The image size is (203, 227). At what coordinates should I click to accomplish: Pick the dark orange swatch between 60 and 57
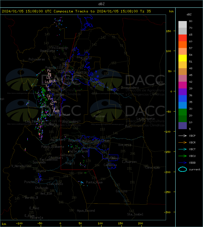pyautogui.click(x=182, y=44)
